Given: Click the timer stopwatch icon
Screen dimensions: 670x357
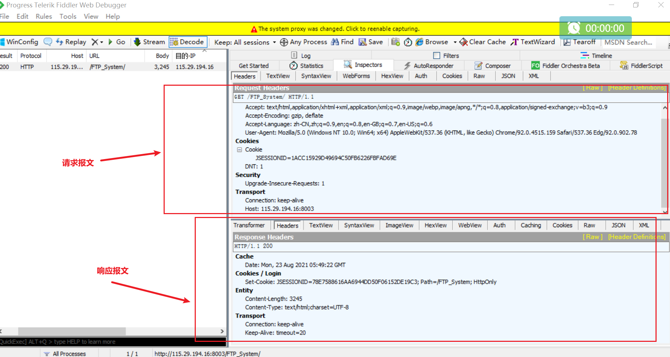Looking at the screenshot, I should click(408, 42).
